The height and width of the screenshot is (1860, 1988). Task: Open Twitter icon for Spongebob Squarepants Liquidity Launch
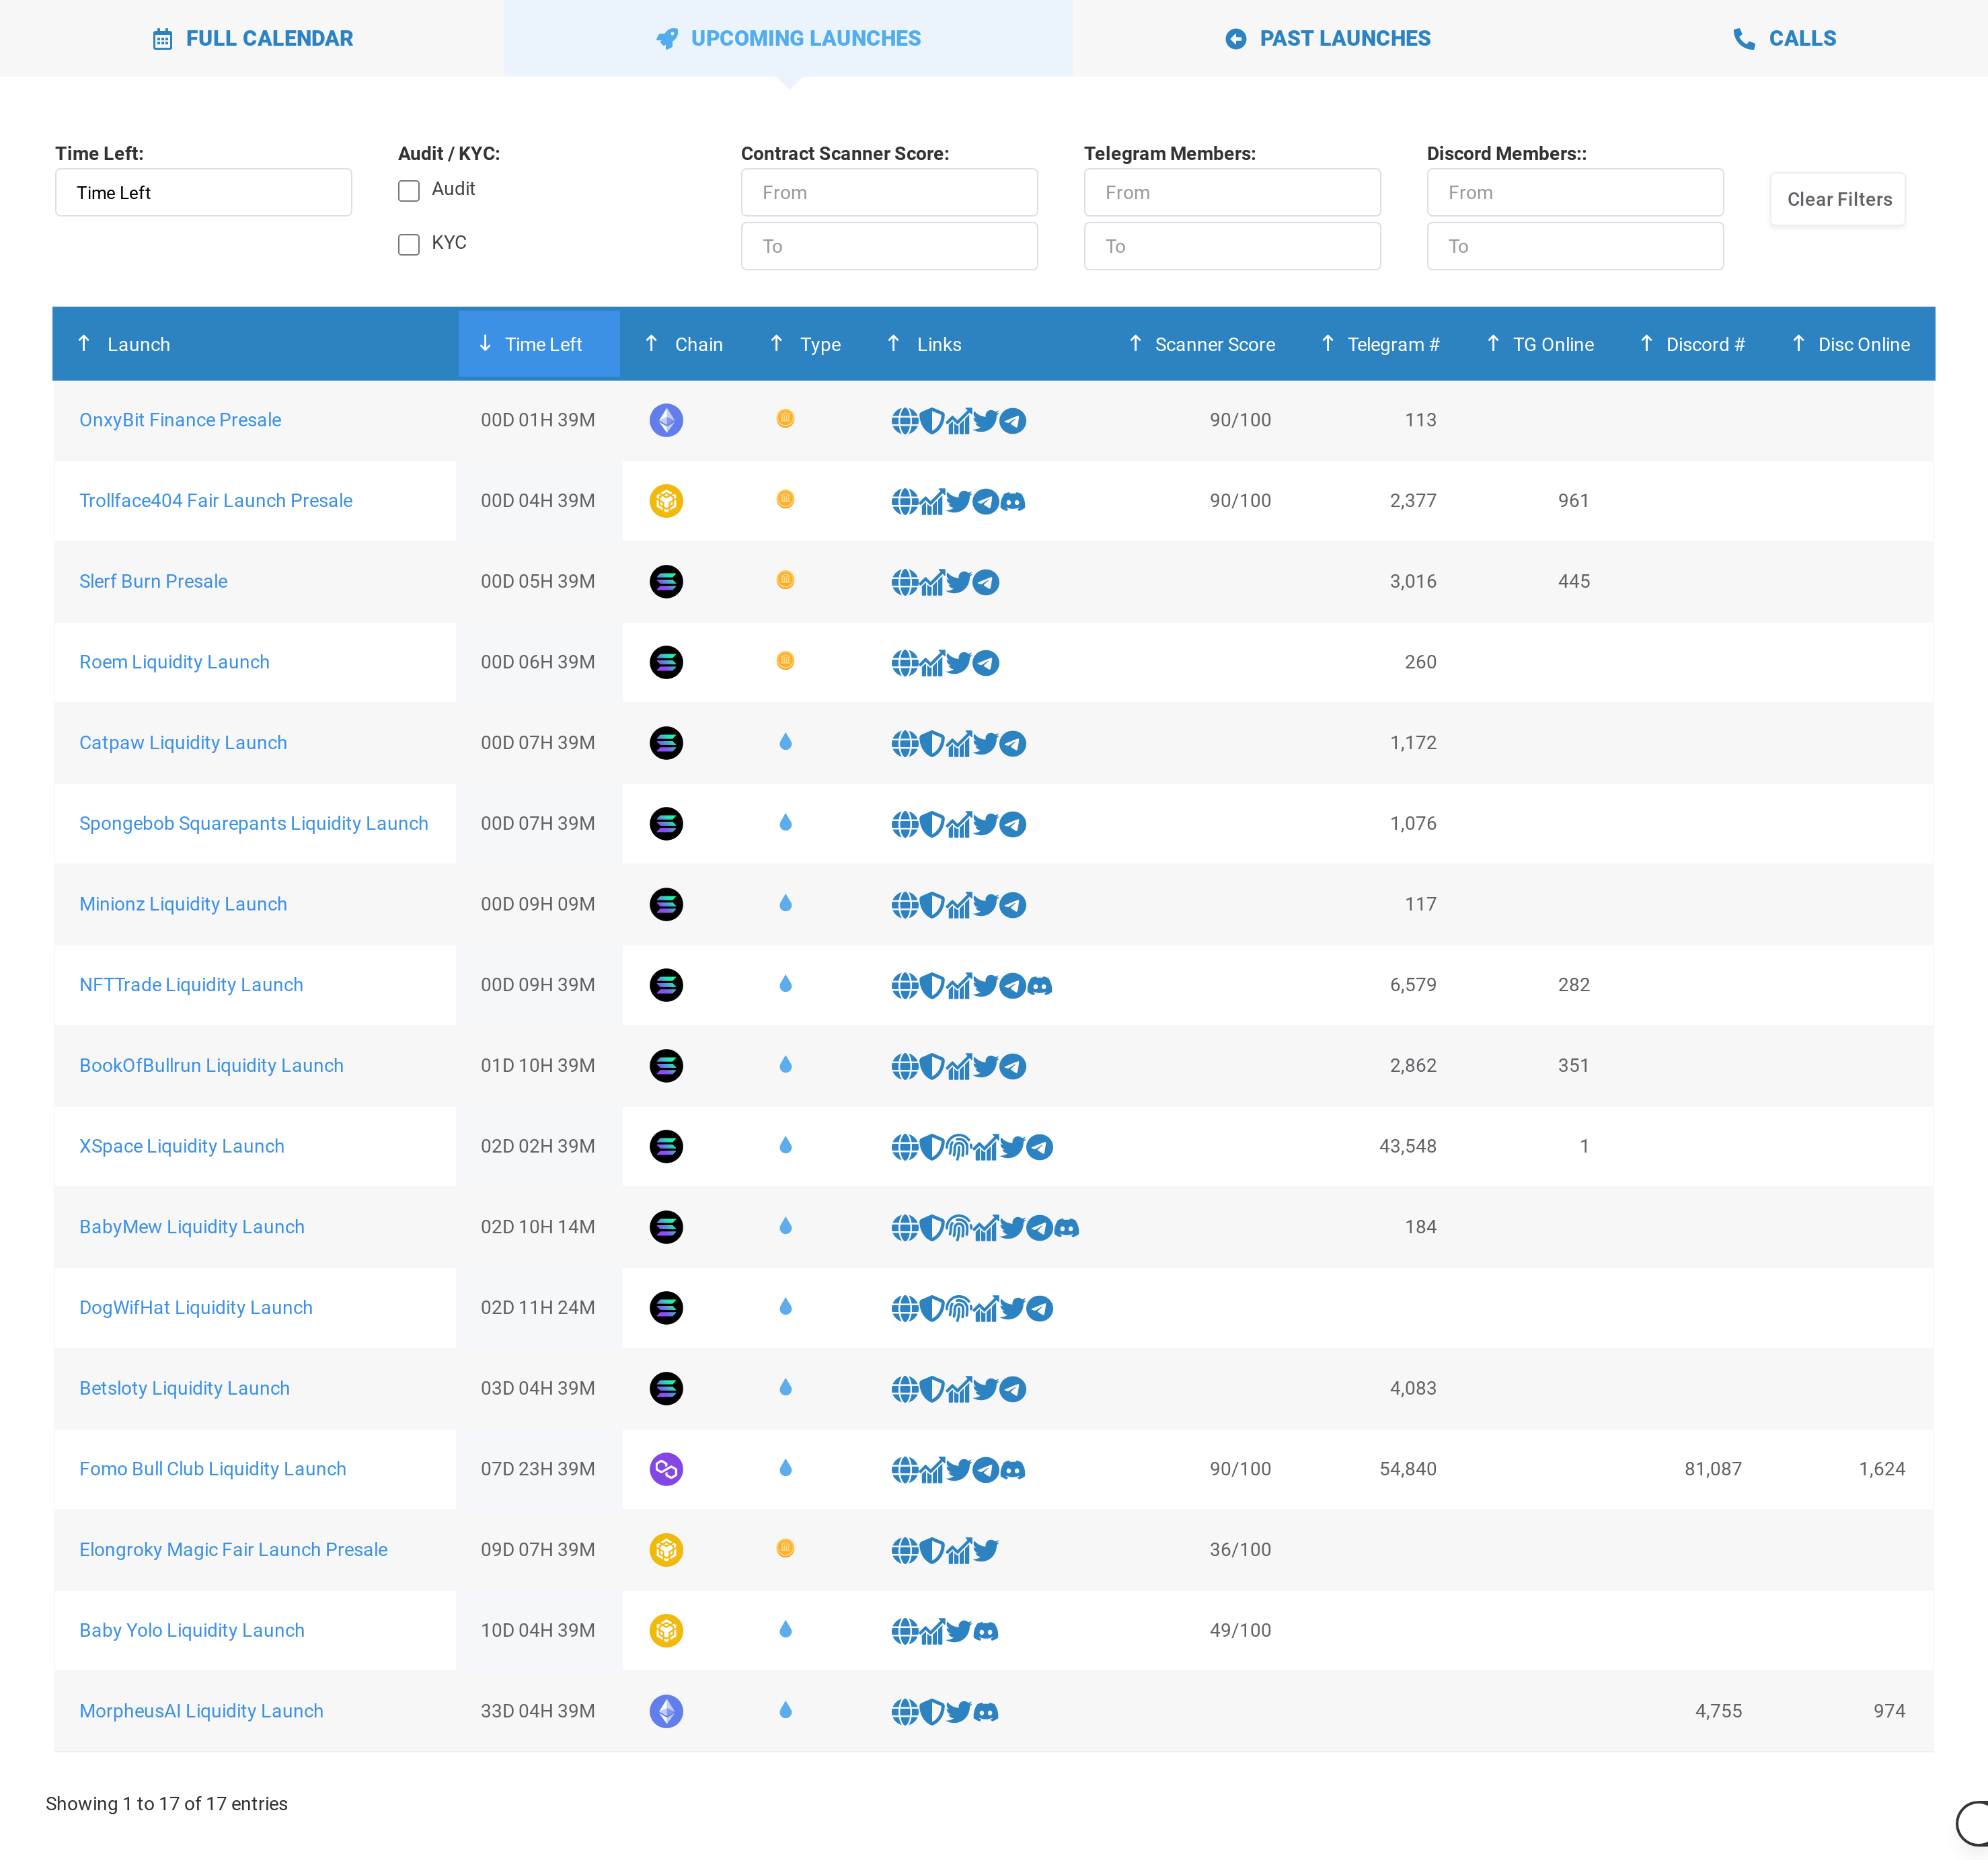985,824
